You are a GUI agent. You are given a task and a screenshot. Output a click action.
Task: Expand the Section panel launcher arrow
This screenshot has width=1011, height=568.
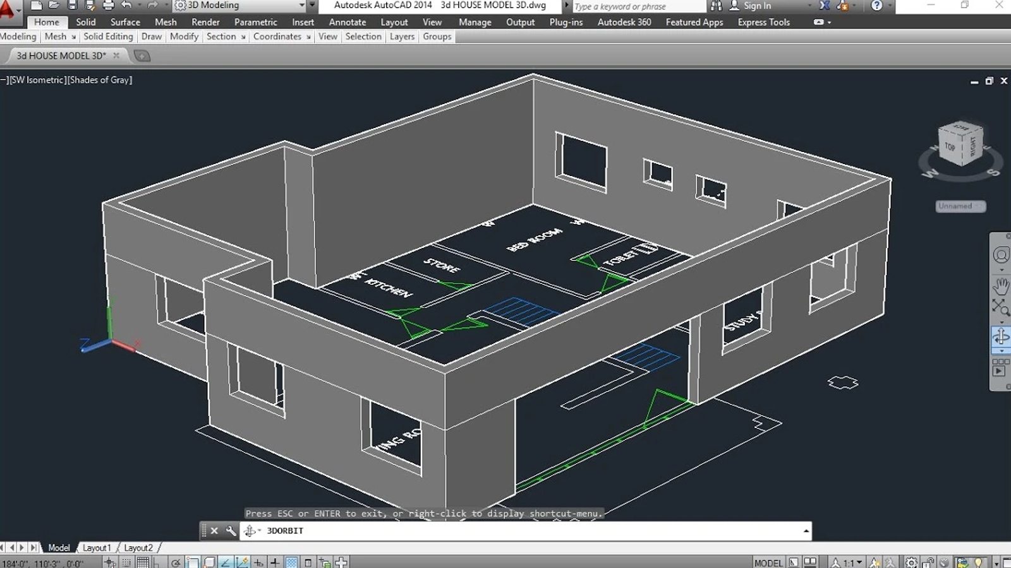click(243, 37)
